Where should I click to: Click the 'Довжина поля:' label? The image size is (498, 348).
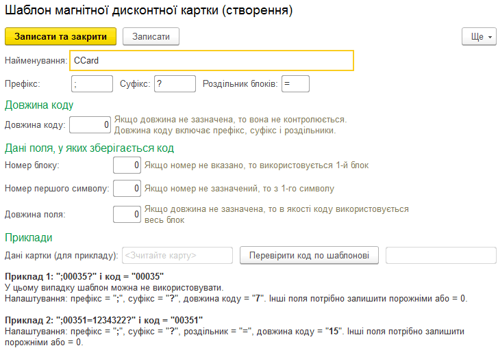[x=35, y=215]
